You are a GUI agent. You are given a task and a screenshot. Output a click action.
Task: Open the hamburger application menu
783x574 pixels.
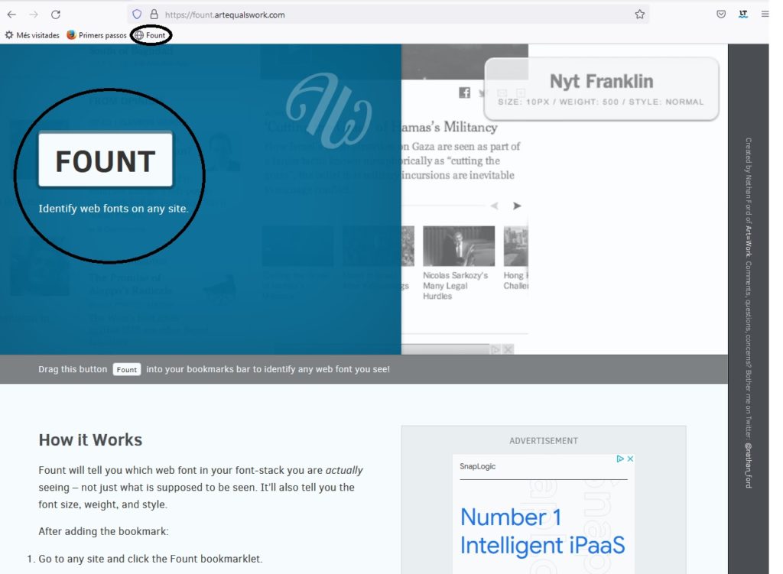click(x=765, y=14)
